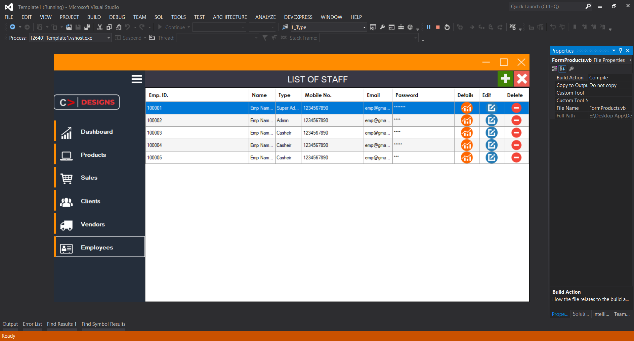This screenshot has width=634, height=341.
Task: Open Dashboard from the sidebar
Action: pyautogui.click(x=97, y=132)
